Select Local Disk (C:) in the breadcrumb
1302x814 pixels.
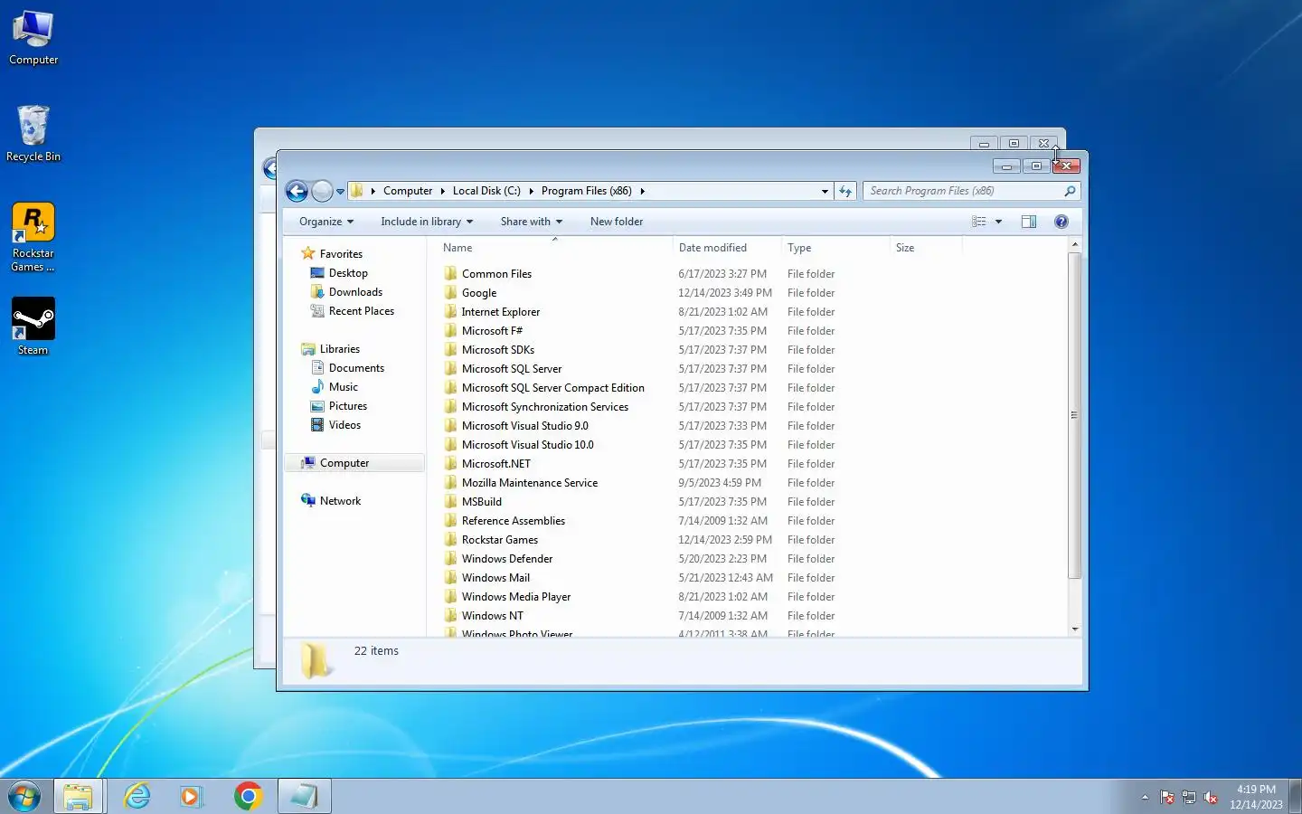click(486, 191)
